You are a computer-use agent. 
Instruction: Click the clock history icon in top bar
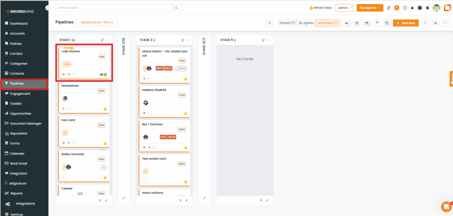click(x=404, y=8)
